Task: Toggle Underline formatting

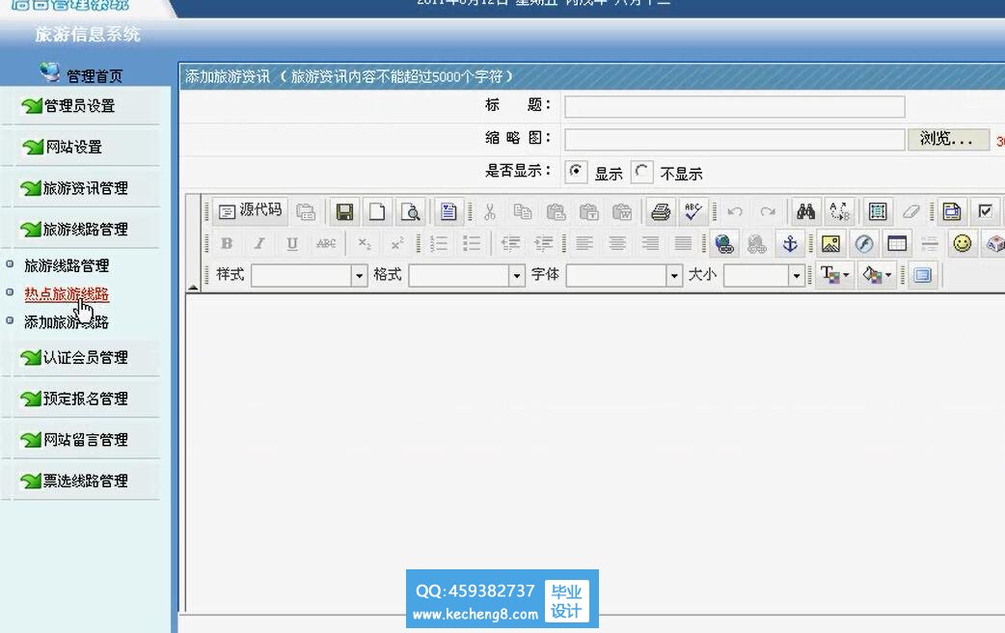Action: [x=292, y=244]
